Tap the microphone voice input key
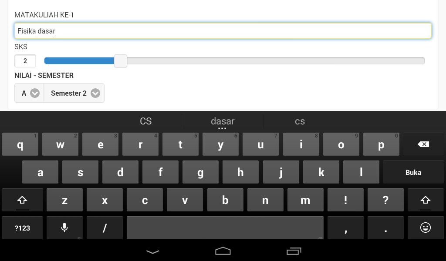The image size is (446, 261). [x=64, y=228]
